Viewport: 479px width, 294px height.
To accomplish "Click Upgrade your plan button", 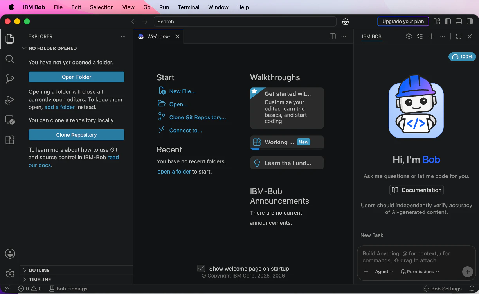I will point(403,22).
